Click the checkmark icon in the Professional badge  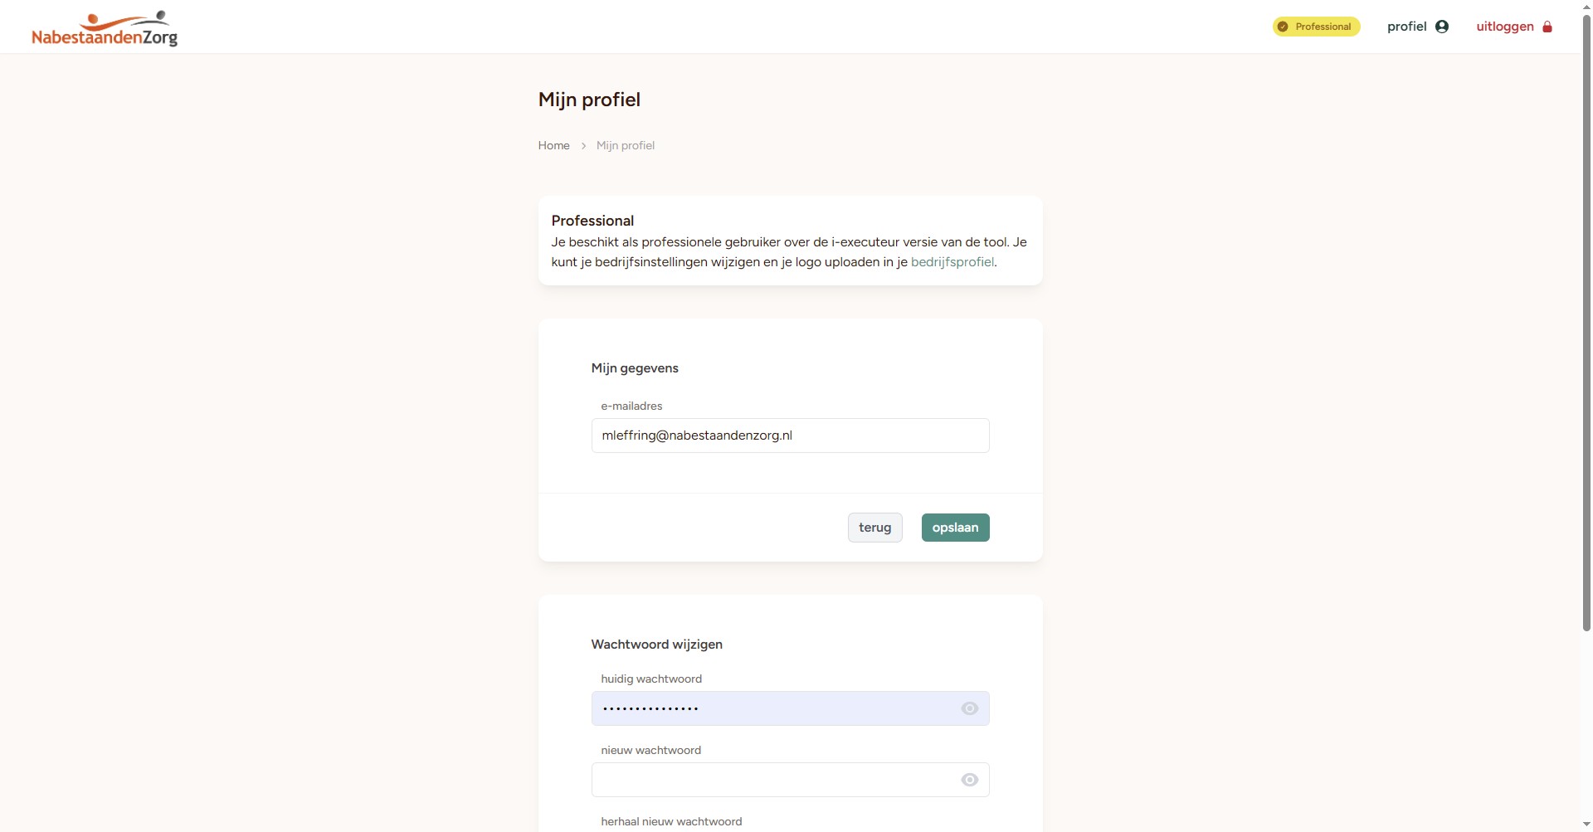pos(1283,27)
